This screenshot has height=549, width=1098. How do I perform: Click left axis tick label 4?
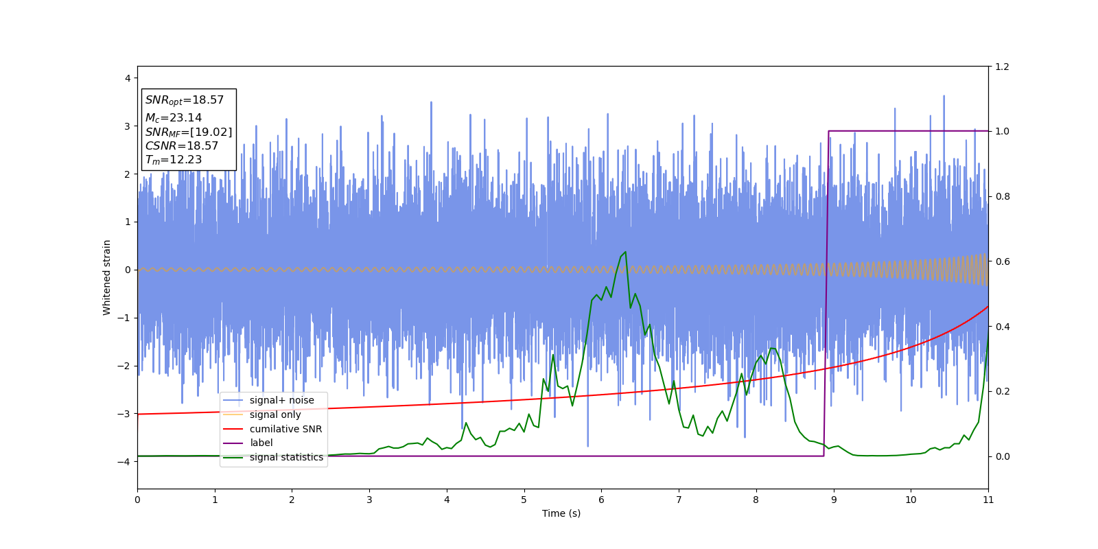click(x=128, y=78)
